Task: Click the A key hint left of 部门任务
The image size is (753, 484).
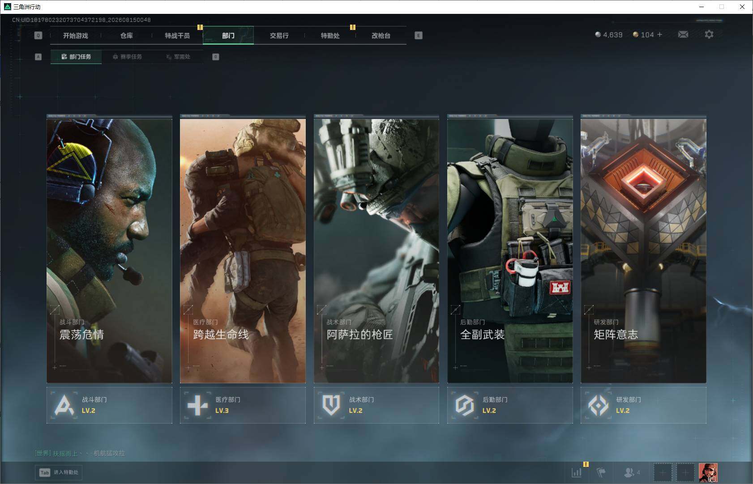Action: pos(38,57)
